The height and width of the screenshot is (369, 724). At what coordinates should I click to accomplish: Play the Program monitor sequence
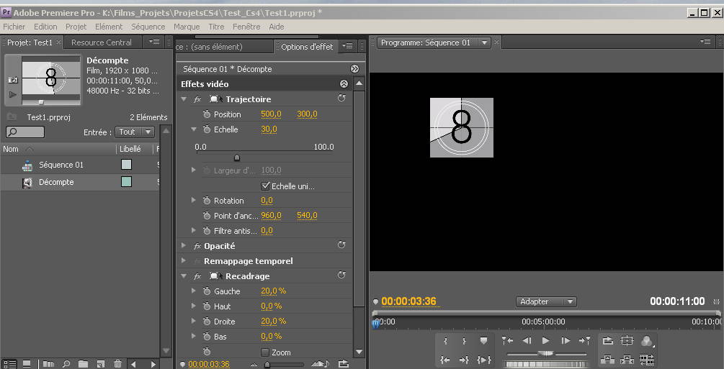(x=546, y=341)
